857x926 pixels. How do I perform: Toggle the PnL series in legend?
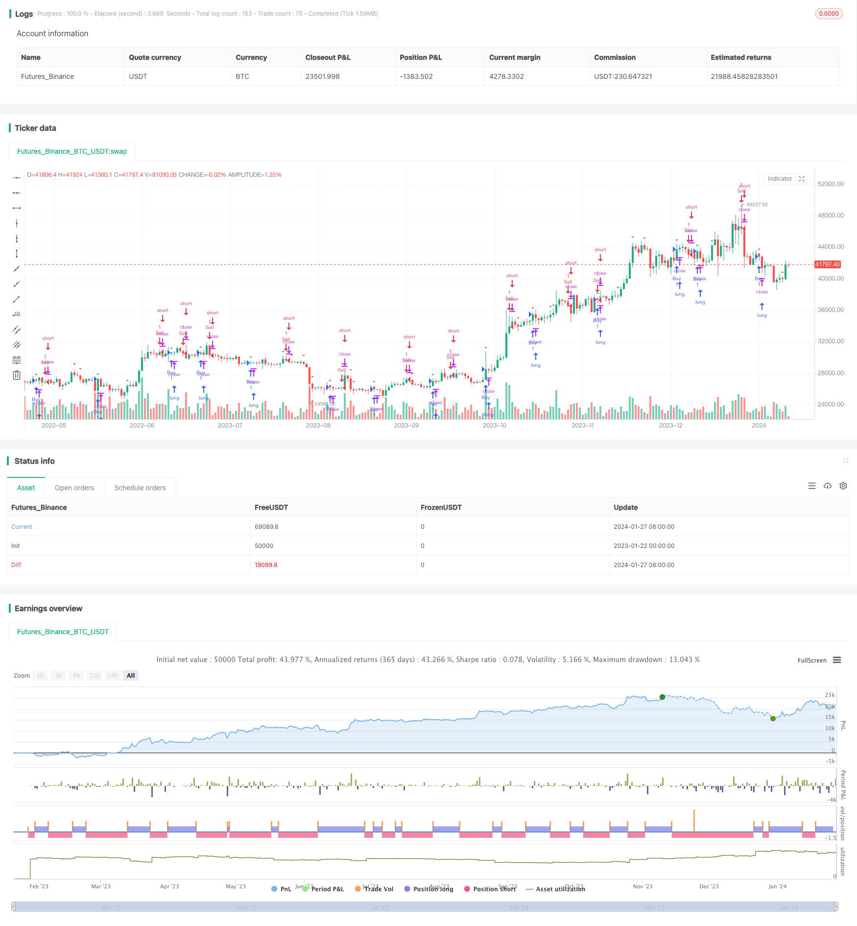click(281, 889)
